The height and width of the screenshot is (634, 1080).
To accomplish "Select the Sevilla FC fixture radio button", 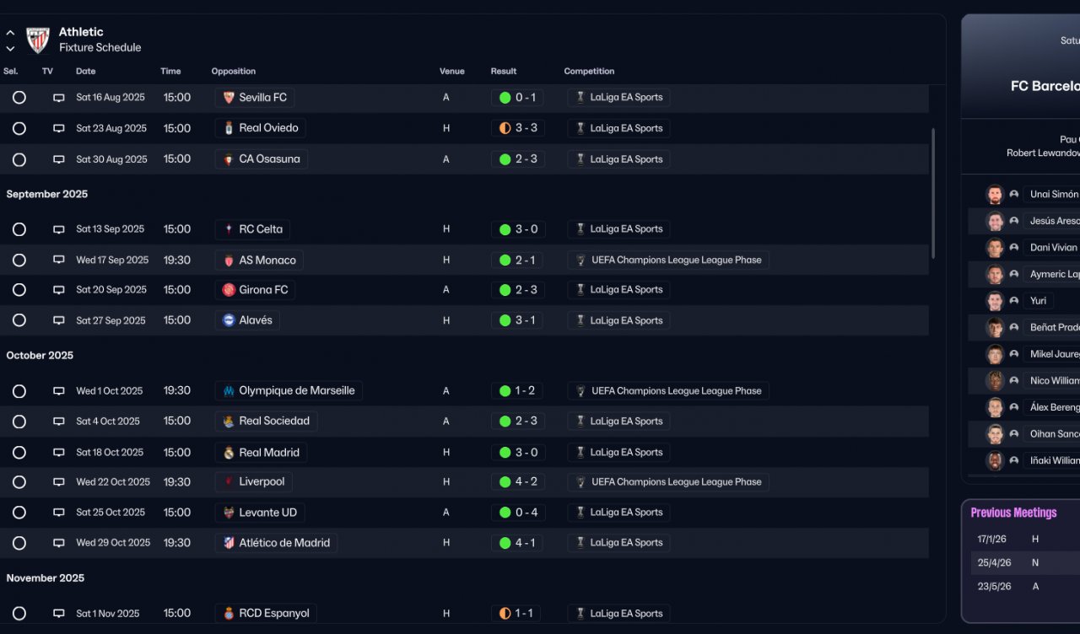I will tap(19, 98).
